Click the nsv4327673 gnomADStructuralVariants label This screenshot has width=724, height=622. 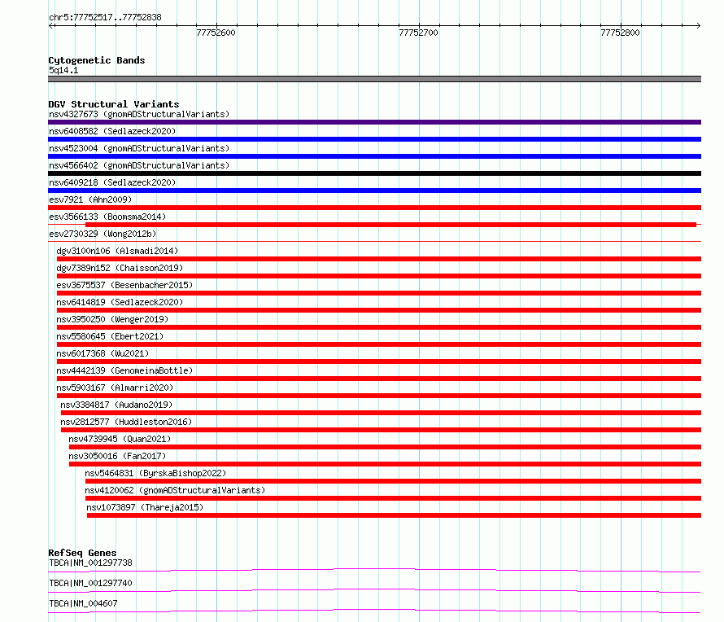(139, 114)
